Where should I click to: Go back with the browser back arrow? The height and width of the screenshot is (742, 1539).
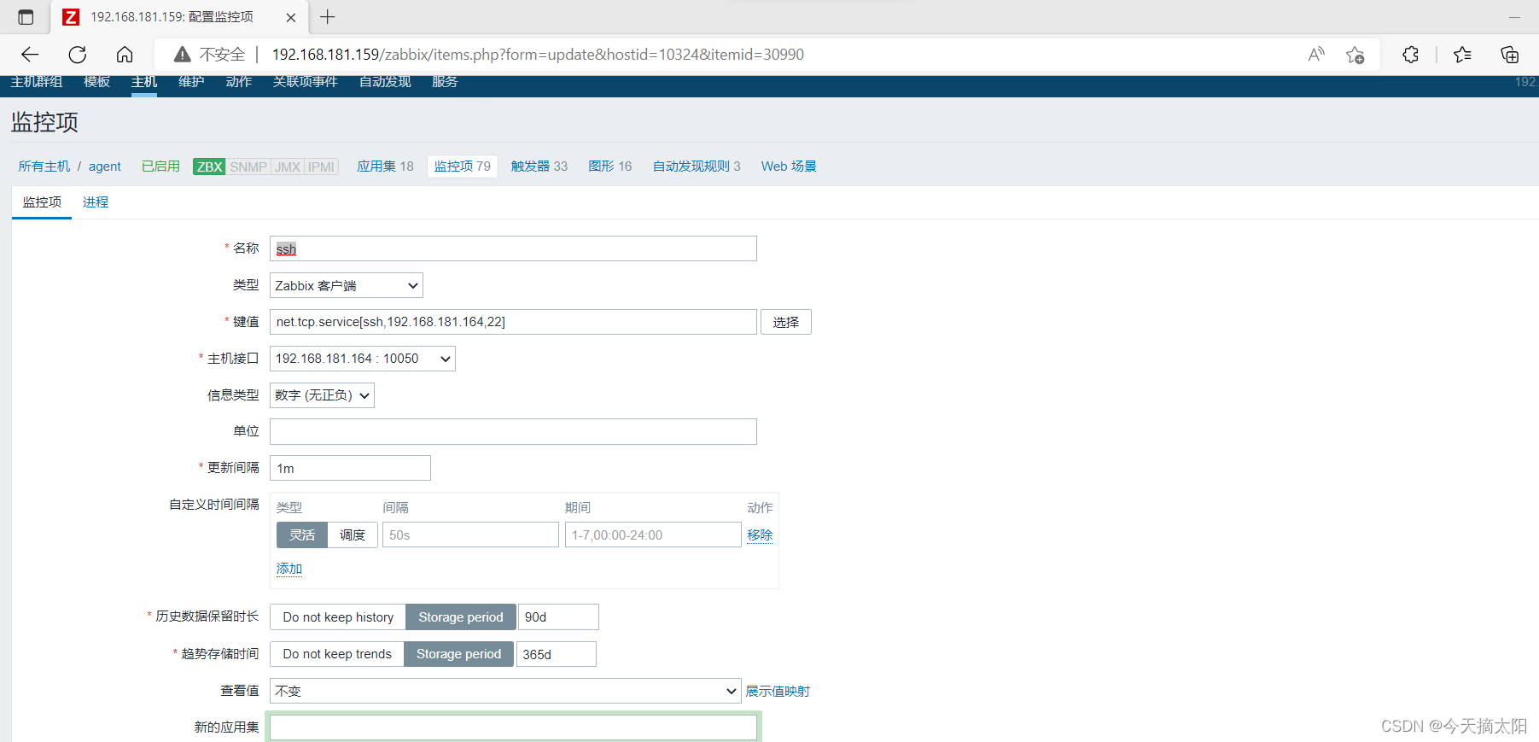[30, 55]
